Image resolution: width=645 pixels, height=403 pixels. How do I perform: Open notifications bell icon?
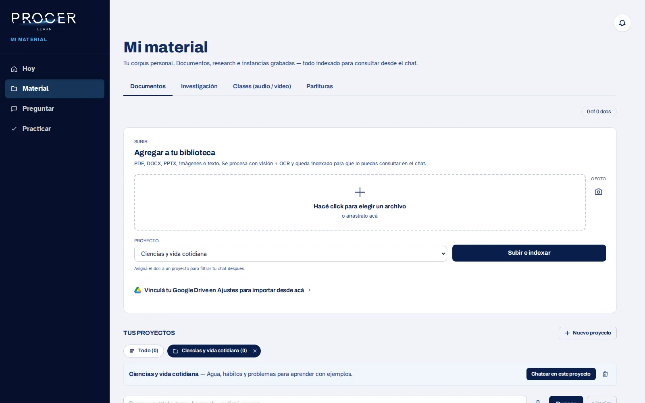pyautogui.click(x=622, y=23)
